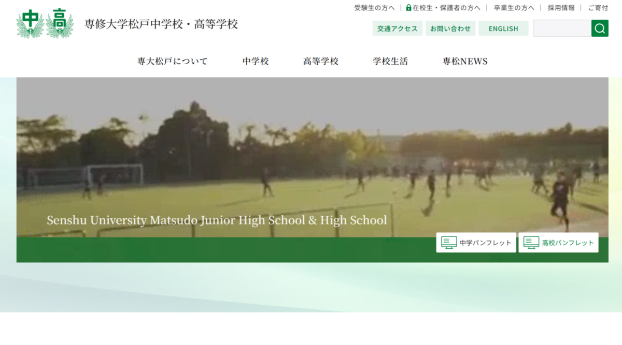Viewport: 622px width, 345px height.
Task: Open the 中学パンフレット button
Action: point(476,243)
